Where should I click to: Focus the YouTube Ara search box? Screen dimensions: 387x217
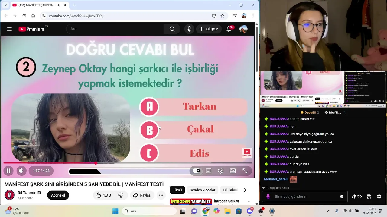(x=115, y=29)
